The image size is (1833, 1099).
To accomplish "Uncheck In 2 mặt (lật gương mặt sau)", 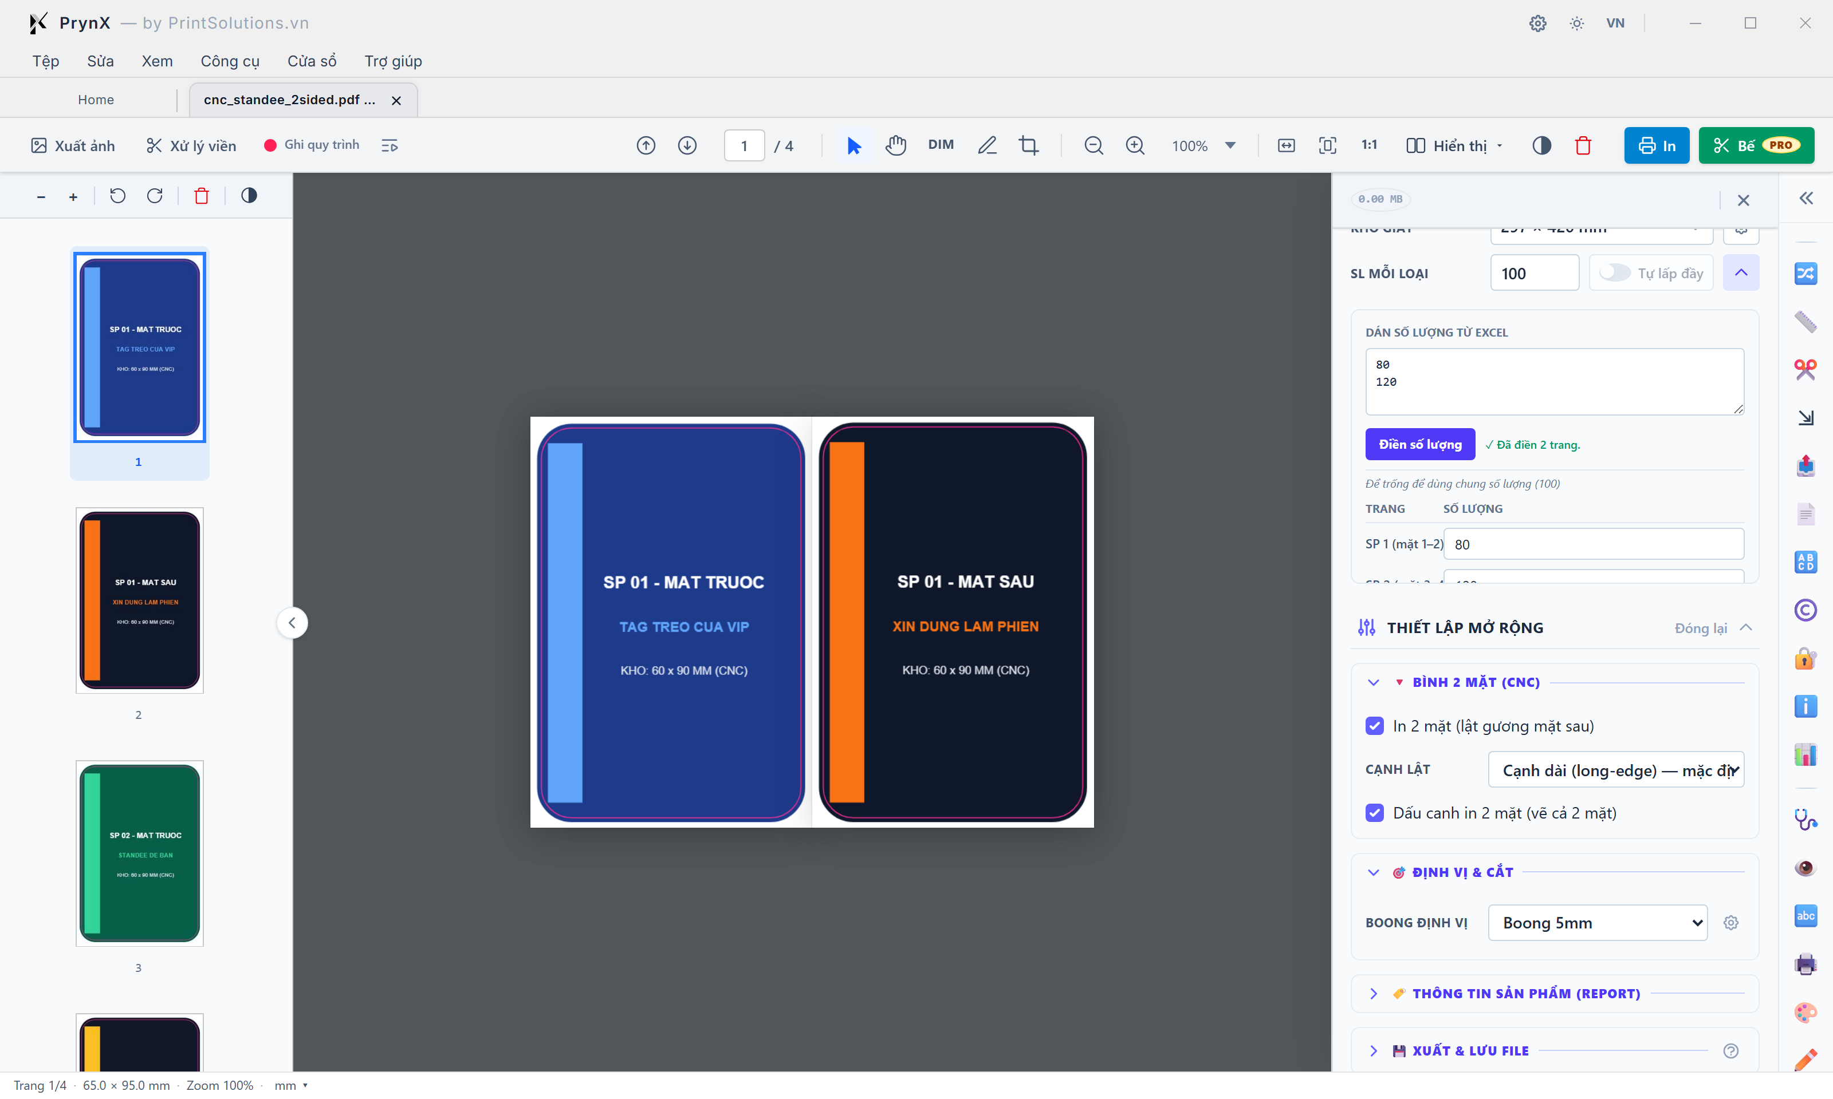I will (1374, 726).
